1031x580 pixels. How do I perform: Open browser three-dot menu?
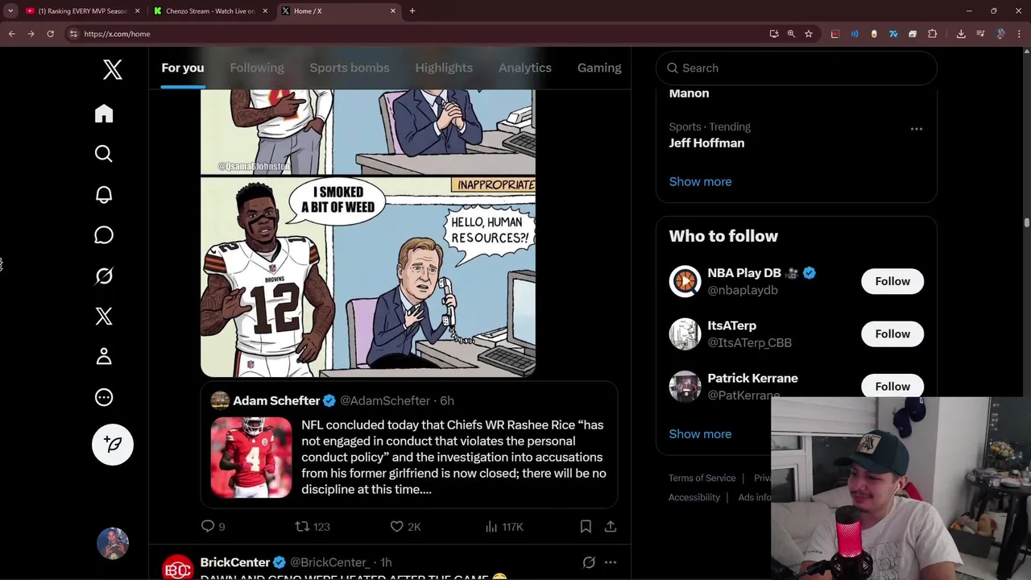[x=1019, y=34]
